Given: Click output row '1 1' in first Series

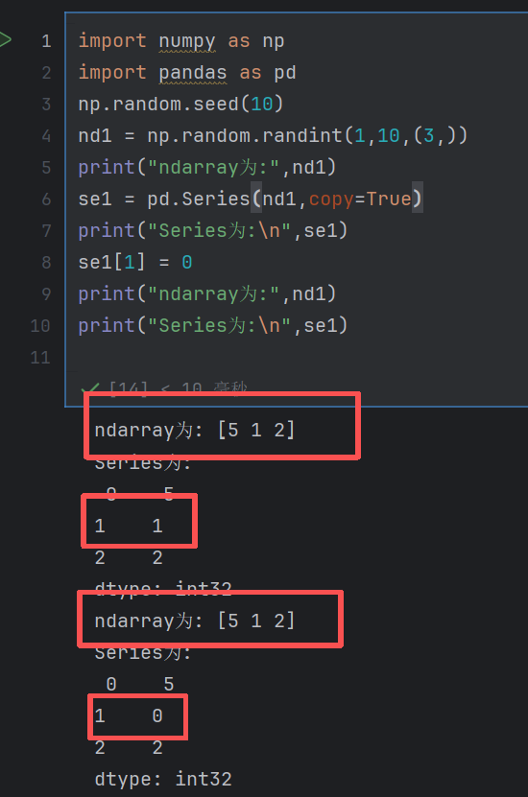Looking at the screenshot, I should pyautogui.click(x=129, y=526).
